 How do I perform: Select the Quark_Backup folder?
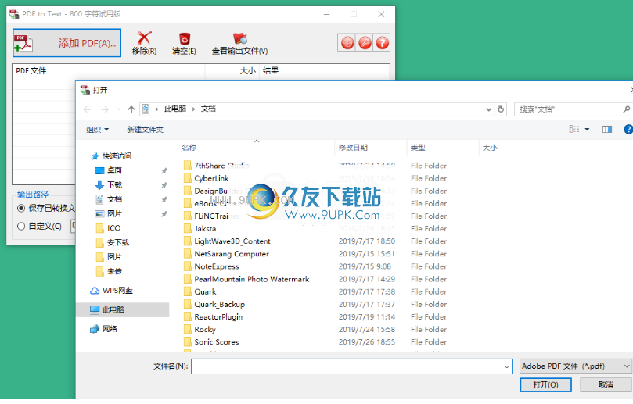pyautogui.click(x=220, y=304)
